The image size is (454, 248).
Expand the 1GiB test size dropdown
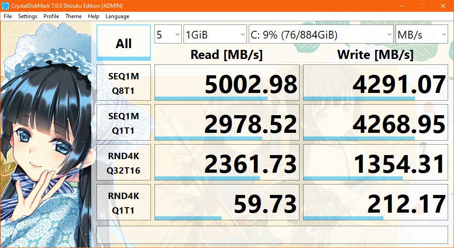[215, 34]
